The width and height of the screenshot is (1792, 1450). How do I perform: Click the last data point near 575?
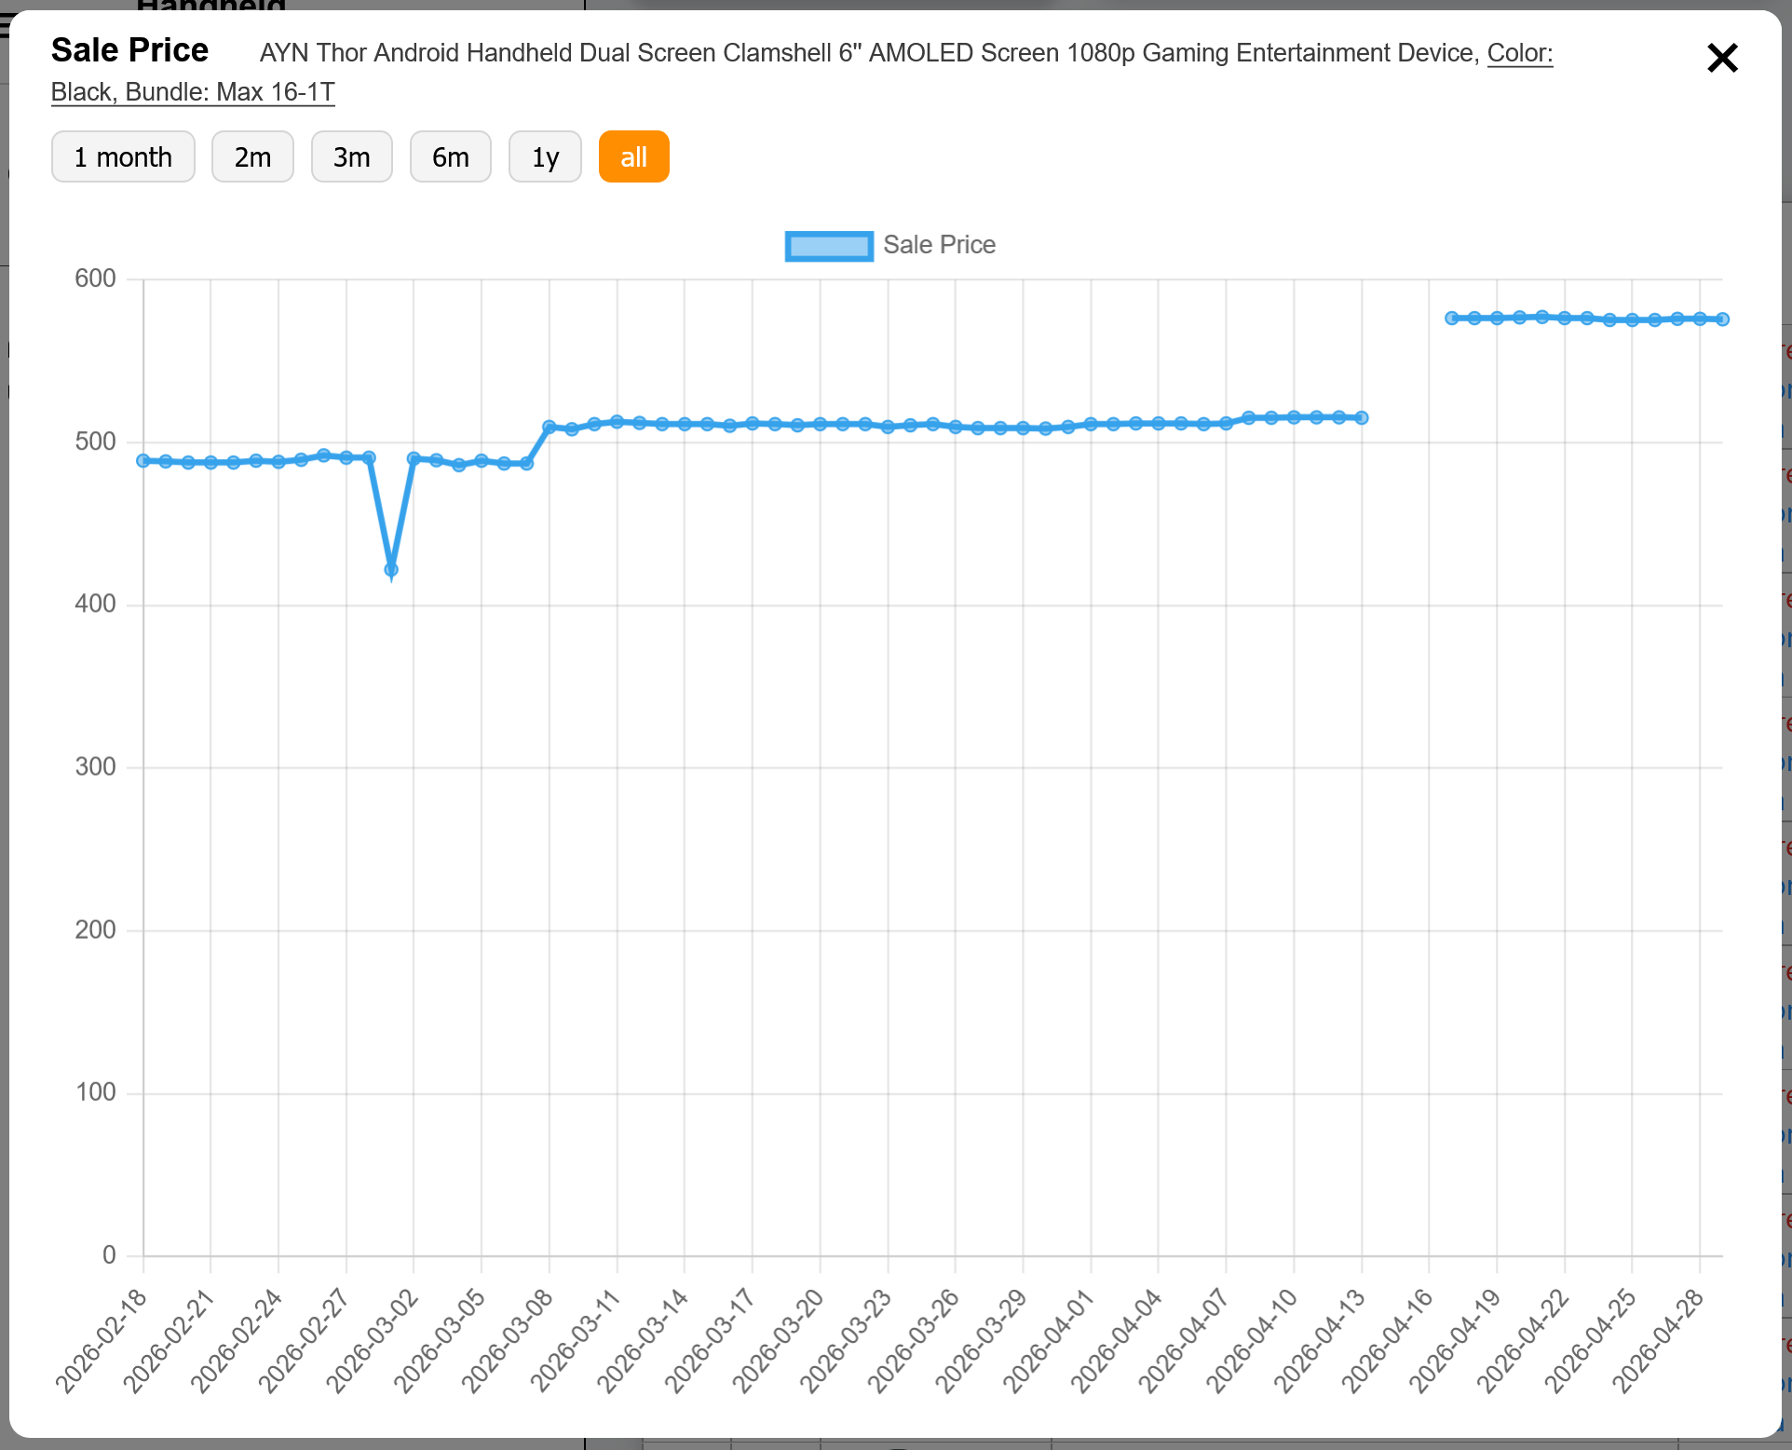tap(1722, 319)
